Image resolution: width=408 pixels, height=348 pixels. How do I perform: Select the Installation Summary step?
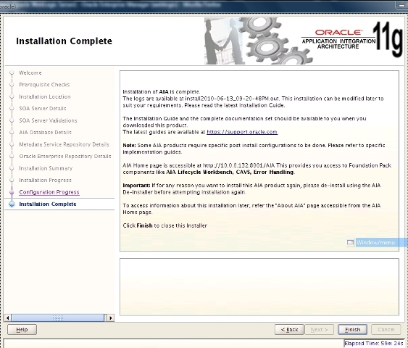46,168
